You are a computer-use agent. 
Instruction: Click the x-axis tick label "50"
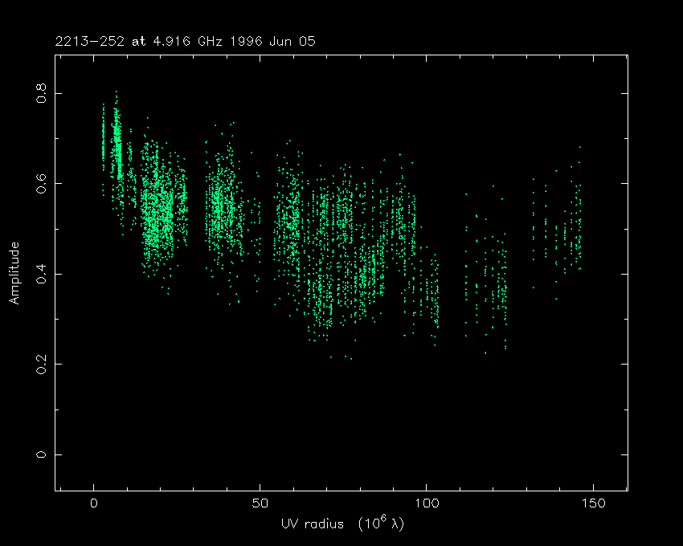tap(260, 504)
